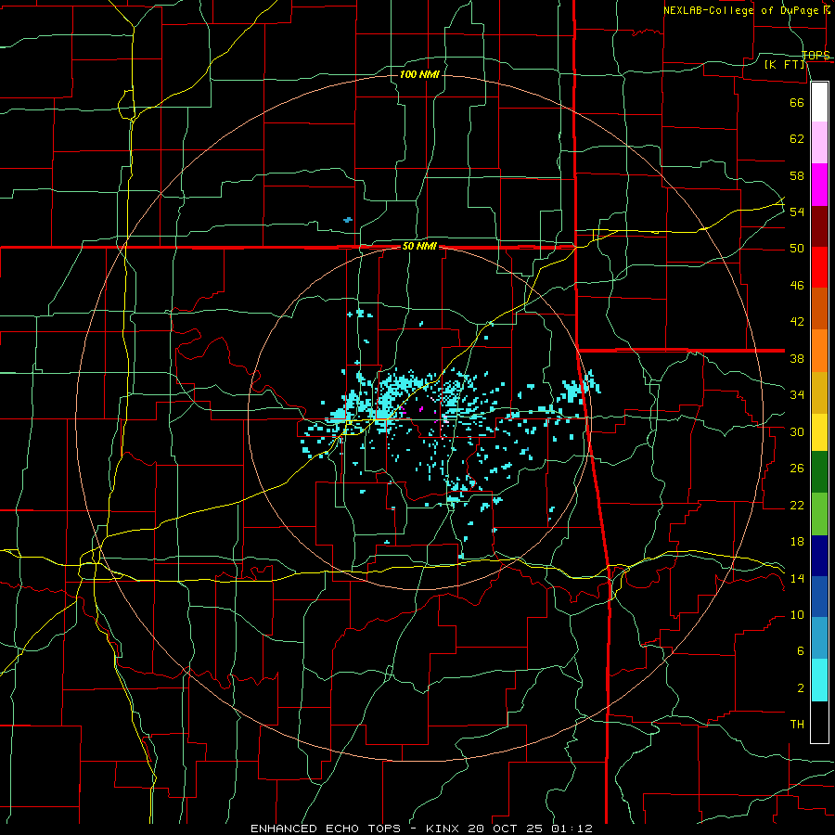This screenshot has height=835, width=835.
Task: Click the bright red legend swatch
Action: coord(819,267)
